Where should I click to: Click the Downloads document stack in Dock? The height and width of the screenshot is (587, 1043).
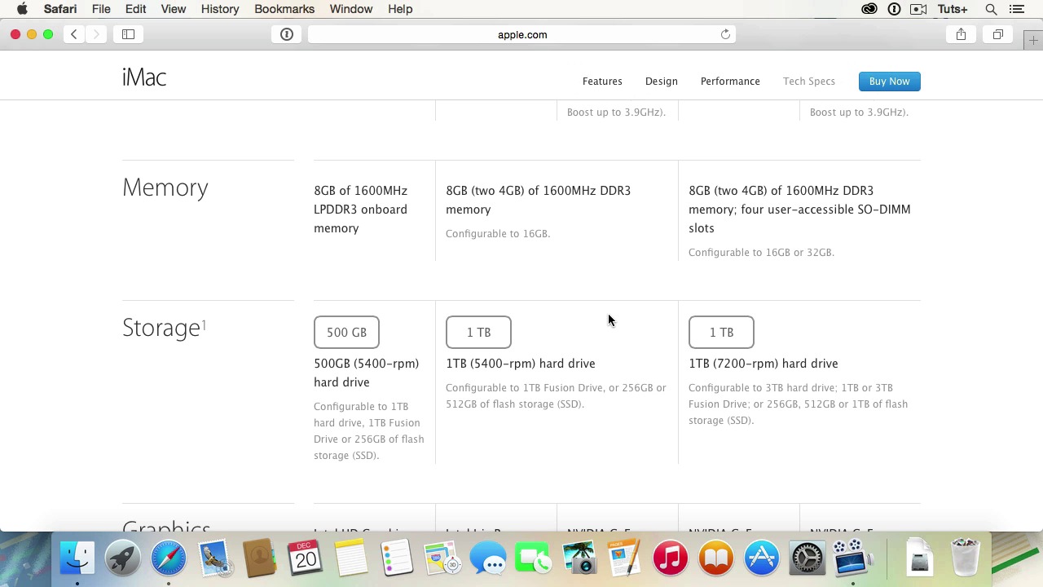click(919, 558)
